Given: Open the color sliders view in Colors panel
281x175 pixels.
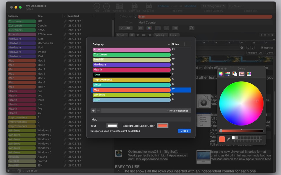Looking at the screenshot, I should point(227,74).
